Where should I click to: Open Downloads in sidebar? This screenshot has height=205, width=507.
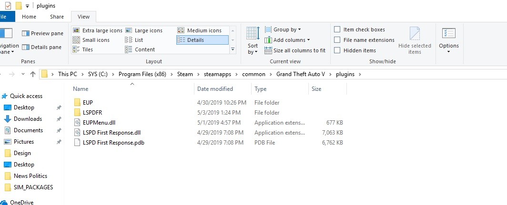point(28,119)
